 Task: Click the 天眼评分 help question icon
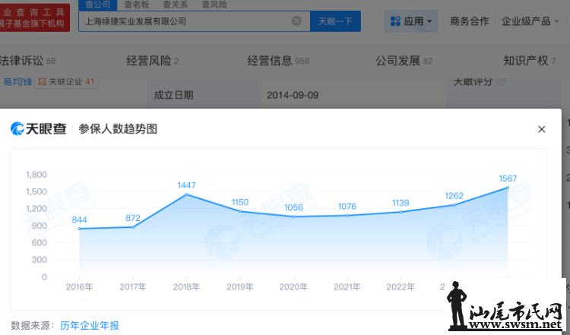(502, 81)
